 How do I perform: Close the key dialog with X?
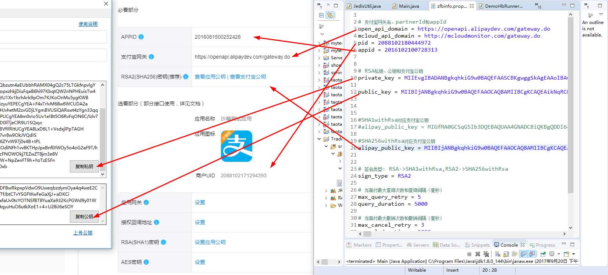pyautogui.click(x=106, y=4)
